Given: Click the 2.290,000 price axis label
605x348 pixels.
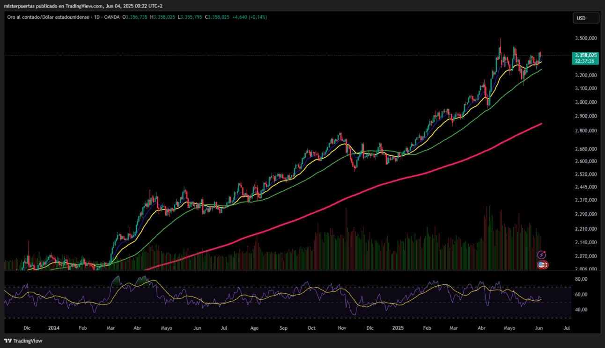Looking at the screenshot, I should coord(585,214).
